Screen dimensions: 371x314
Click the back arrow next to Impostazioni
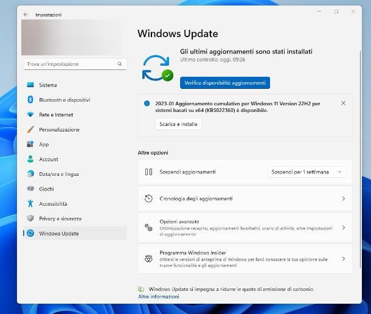point(26,15)
